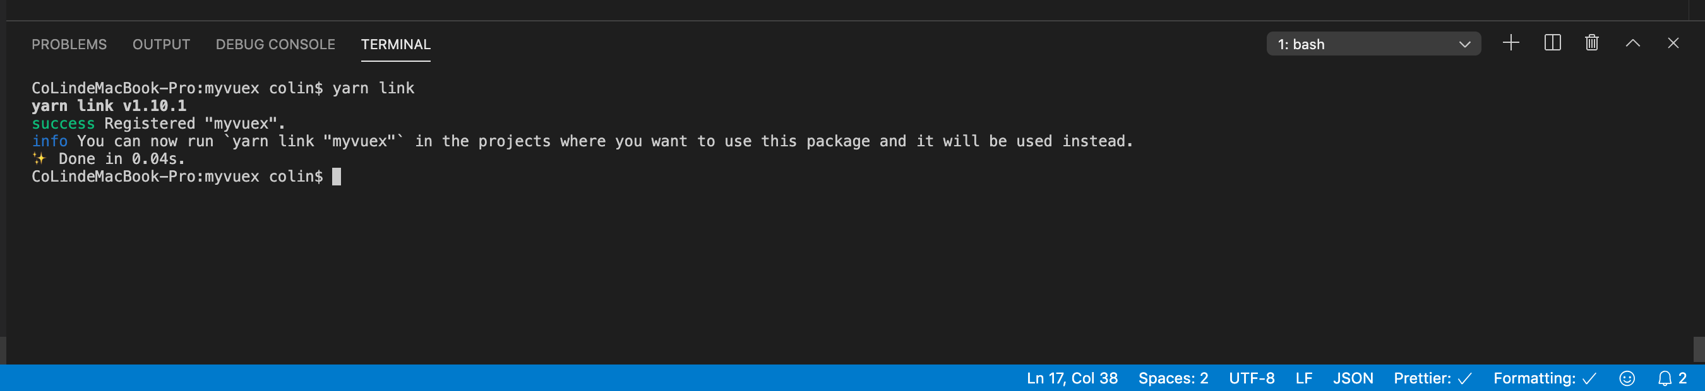Toggle Prettier status indicator
Screen dimensions: 1705x391
1432,378
